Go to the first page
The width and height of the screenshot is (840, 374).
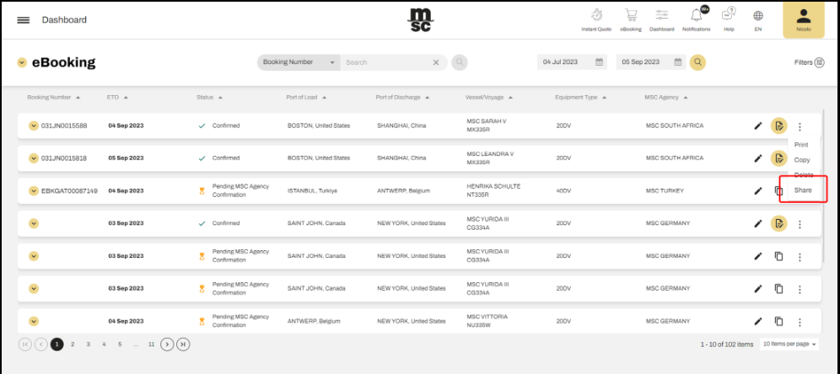click(25, 345)
